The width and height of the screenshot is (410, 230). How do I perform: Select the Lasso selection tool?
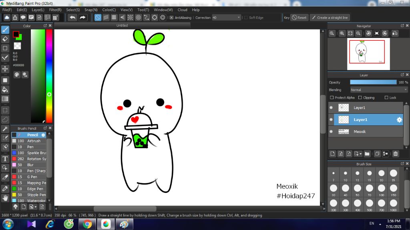[5, 120]
